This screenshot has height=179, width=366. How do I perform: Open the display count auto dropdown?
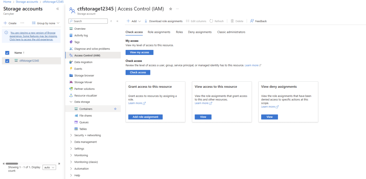pos(49,167)
